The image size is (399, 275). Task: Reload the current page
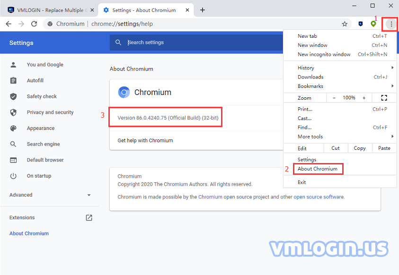coord(34,24)
